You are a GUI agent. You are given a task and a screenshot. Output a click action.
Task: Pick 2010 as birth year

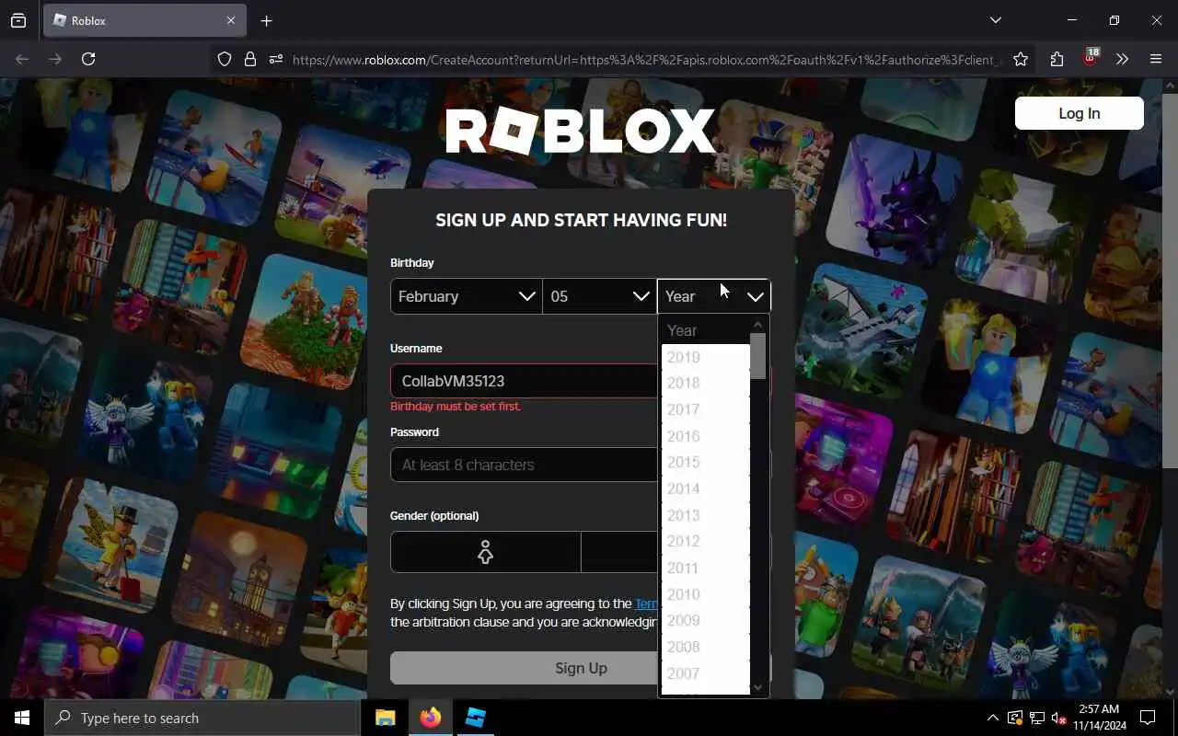pyautogui.click(x=705, y=594)
